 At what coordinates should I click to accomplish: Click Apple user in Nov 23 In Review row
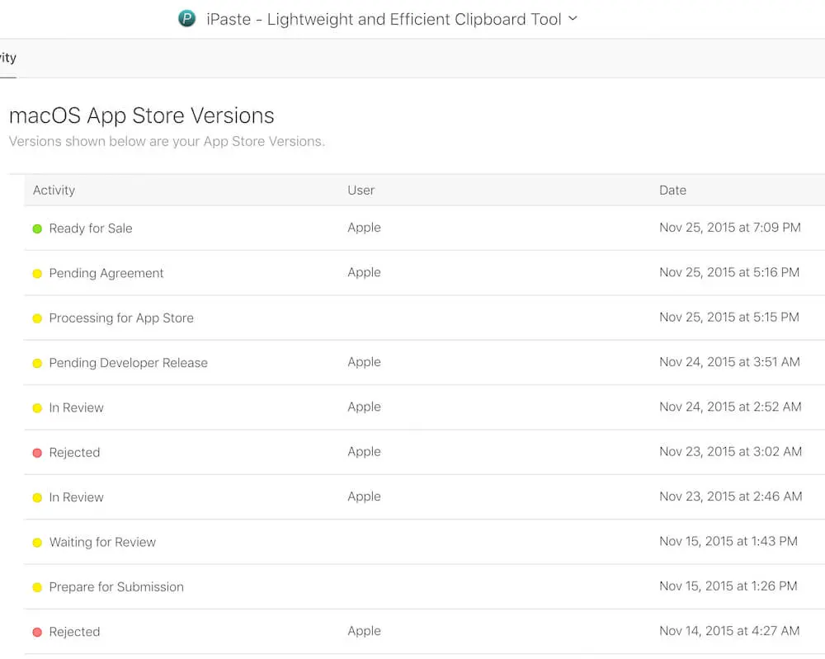pyautogui.click(x=364, y=497)
